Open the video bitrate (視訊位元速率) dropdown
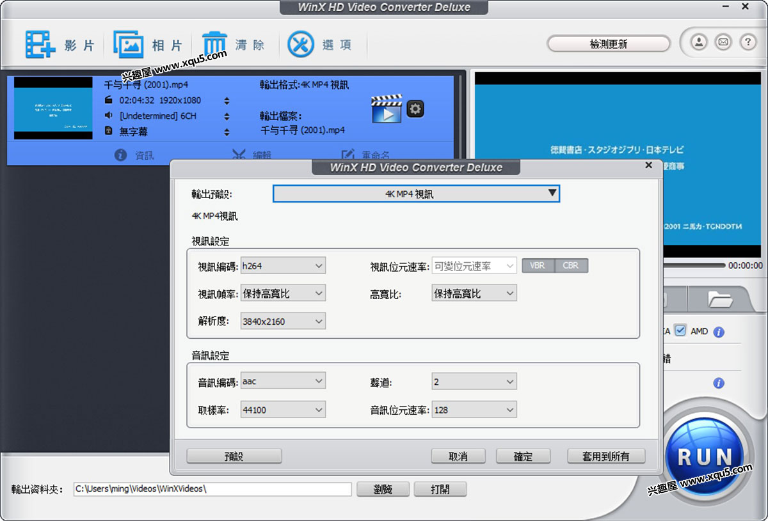This screenshot has height=521, width=768. (474, 265)
